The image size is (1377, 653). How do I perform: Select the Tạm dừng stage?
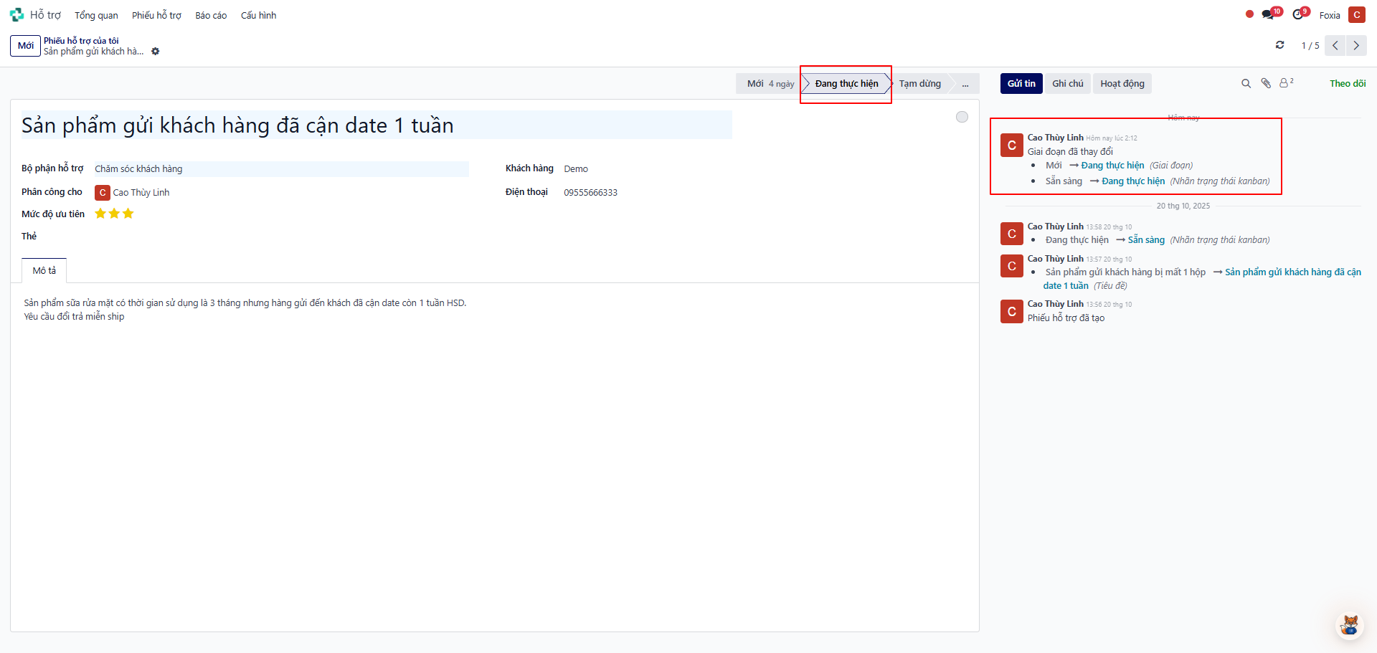tap(919, 84)
